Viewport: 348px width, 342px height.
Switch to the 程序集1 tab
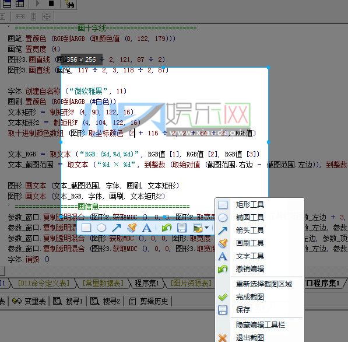[147, 283]
